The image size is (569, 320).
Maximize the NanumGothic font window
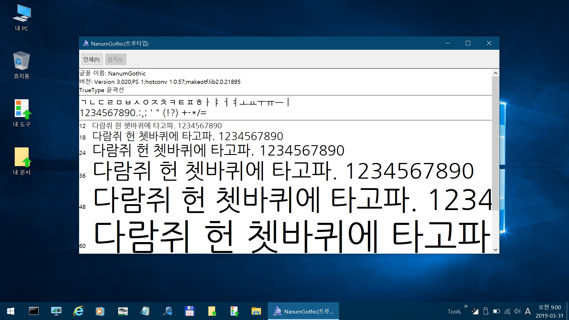pos(468,43)
